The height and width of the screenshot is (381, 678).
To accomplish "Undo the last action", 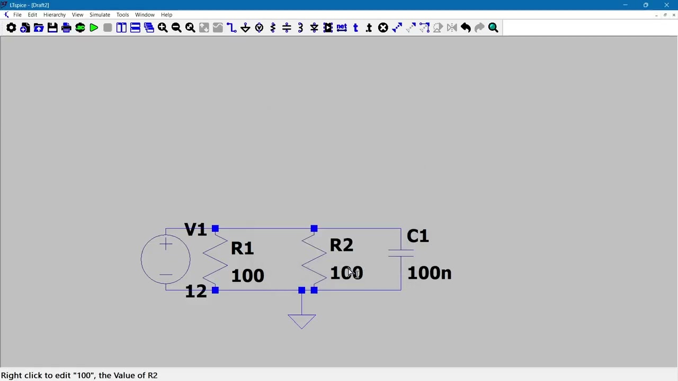I will tap(466, 28).
